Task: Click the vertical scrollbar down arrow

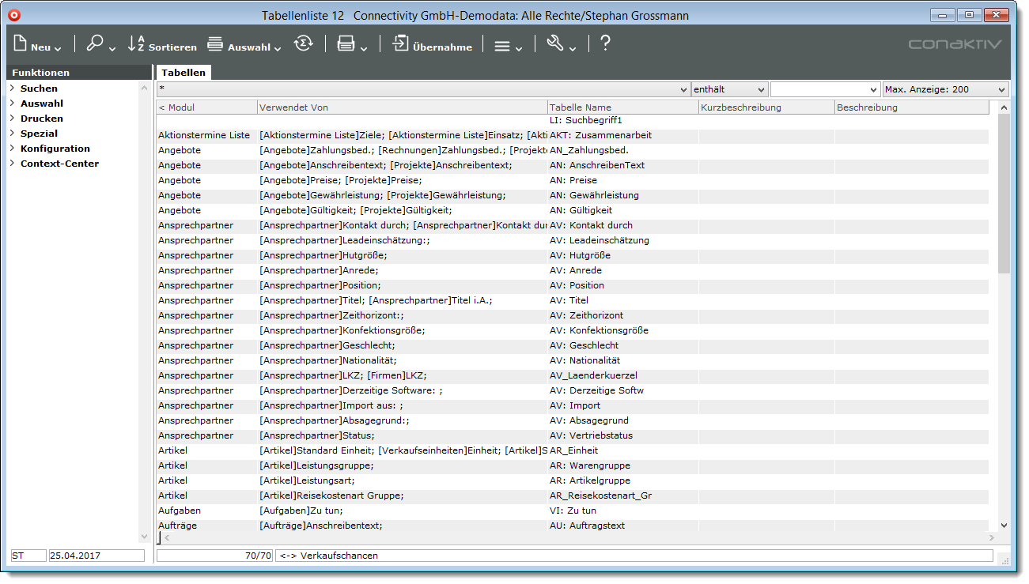Action: [x=1004, y=525]
